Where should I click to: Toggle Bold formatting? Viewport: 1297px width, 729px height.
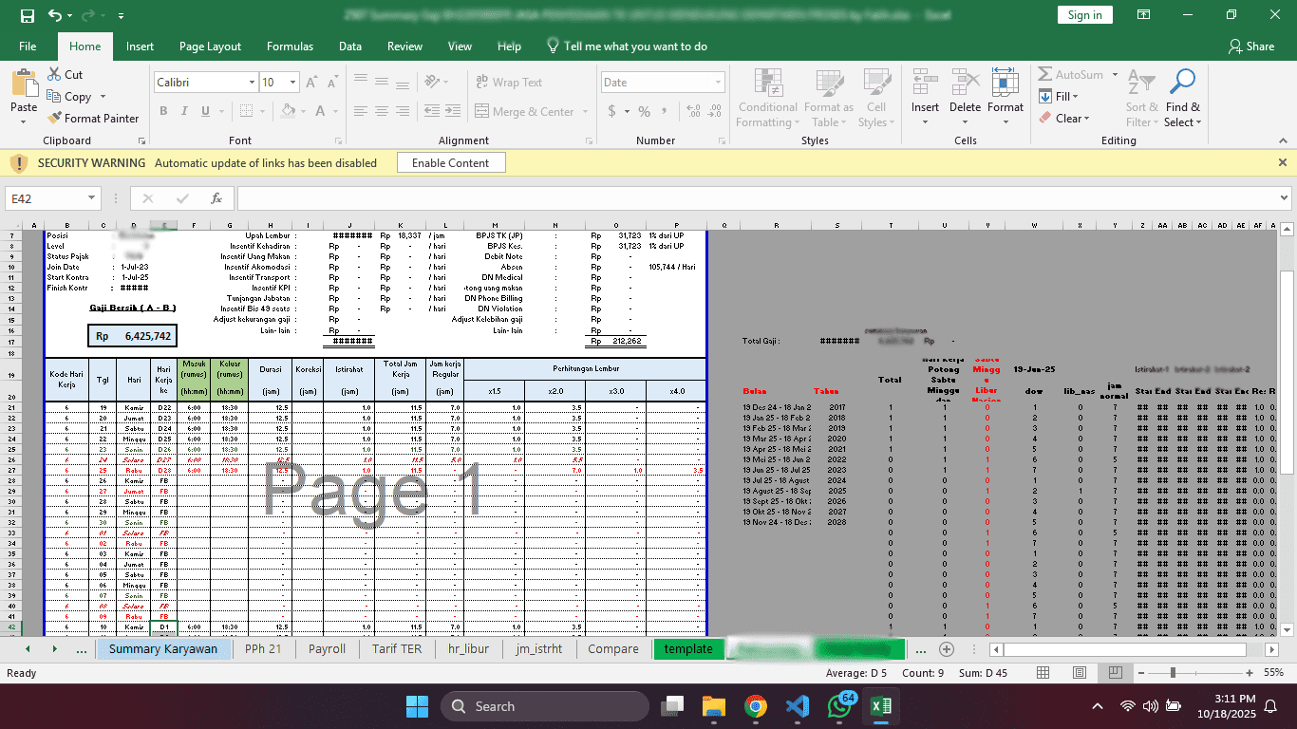coord(163,111)
